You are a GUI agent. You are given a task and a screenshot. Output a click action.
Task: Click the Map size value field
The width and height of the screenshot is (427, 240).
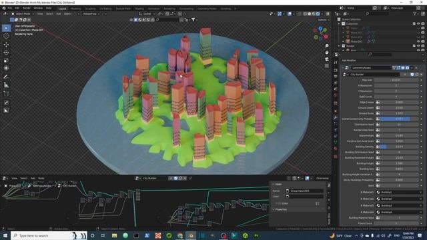[x=396, y=80]
